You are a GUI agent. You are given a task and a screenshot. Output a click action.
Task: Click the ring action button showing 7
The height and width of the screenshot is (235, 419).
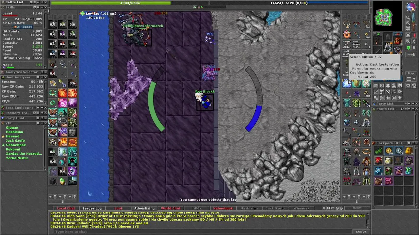pos(366,44)
